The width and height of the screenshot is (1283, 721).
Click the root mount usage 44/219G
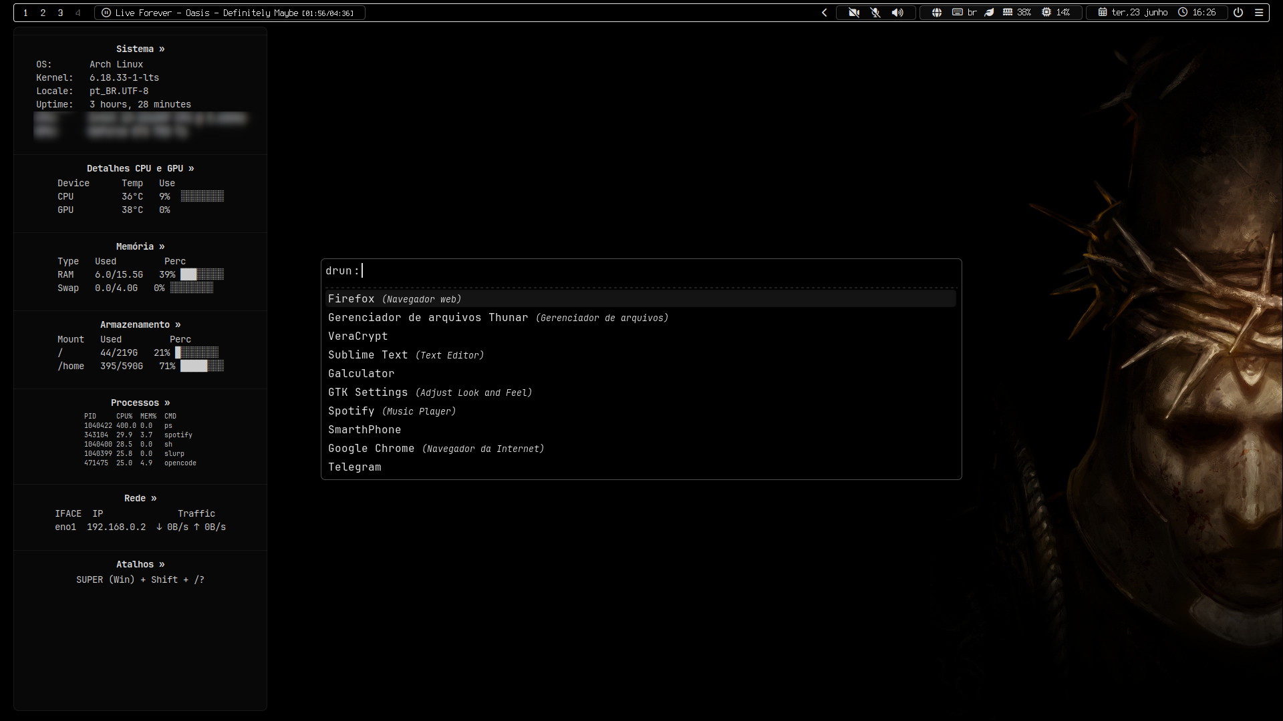click(x=119, y=352)
